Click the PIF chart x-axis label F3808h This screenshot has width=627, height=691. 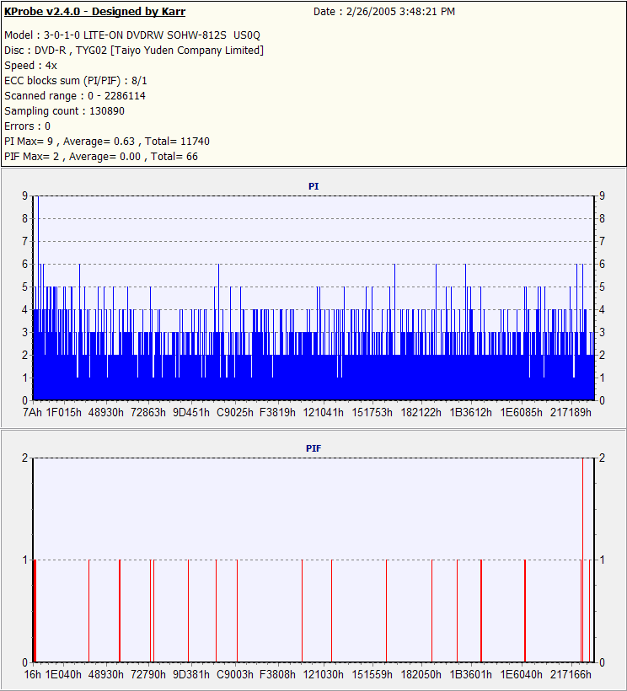click(x=277, y=675)
